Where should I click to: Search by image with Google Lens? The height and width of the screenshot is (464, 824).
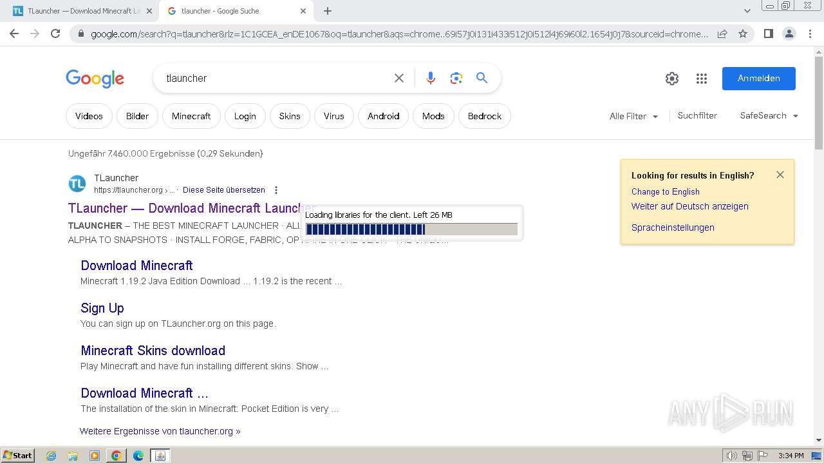coord(456,78)
